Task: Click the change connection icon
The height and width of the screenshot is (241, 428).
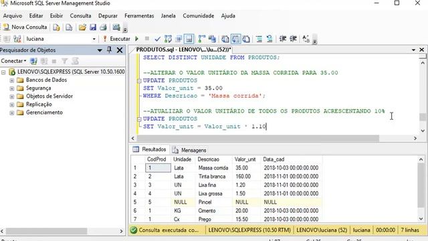Action: point(17,39)
